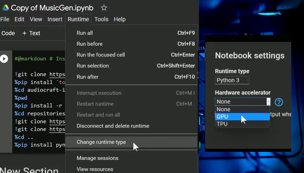The height and width of the screenshot is (173, 304).
Task: Pick GPU option in accelerator list
Action: [242, 116]
